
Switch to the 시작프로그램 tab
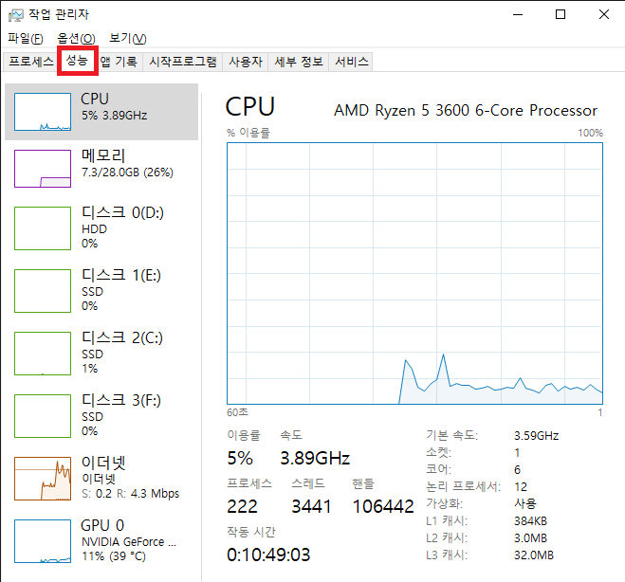pyautogui.click(x=183, y=62)
